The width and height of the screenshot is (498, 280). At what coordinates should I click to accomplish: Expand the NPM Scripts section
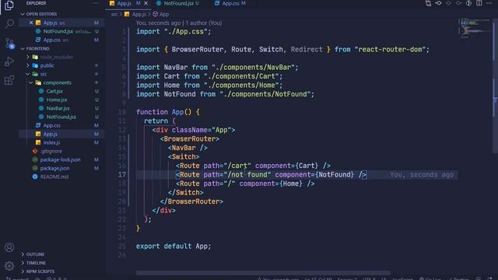40,271
